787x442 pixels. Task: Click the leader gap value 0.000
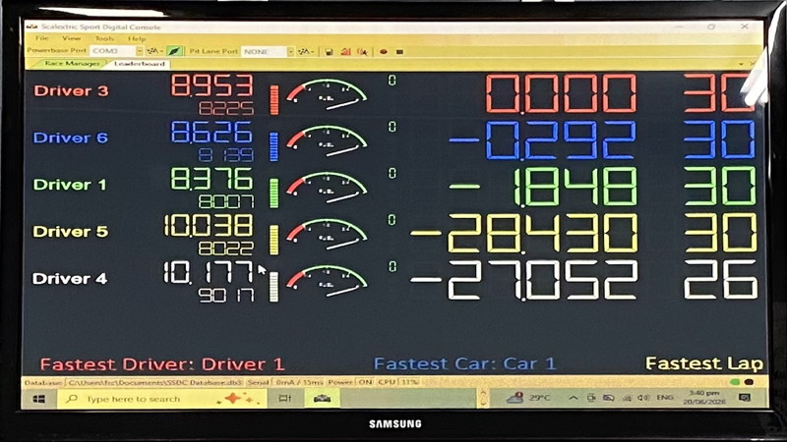[x=561, y=93]
